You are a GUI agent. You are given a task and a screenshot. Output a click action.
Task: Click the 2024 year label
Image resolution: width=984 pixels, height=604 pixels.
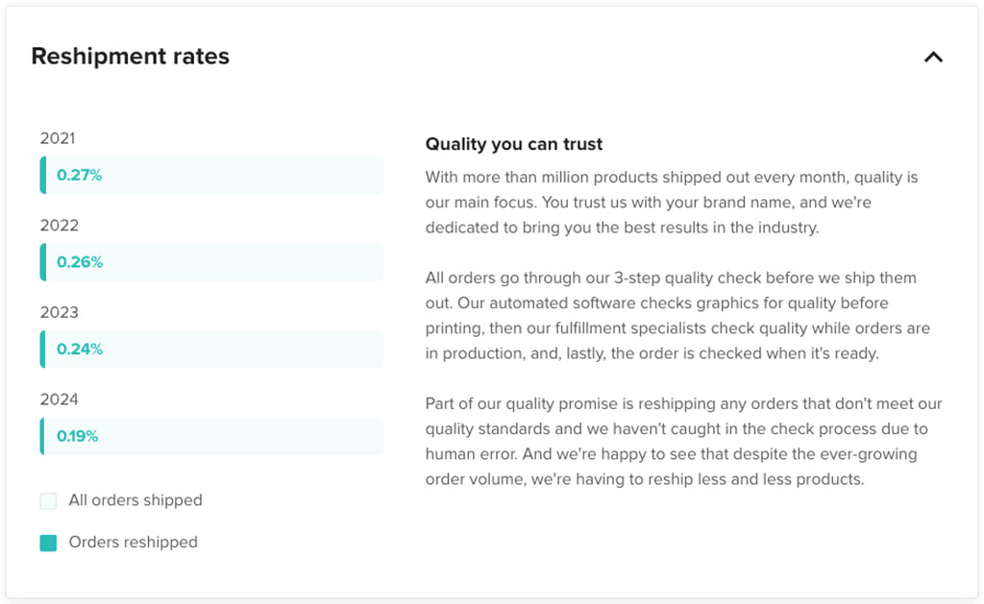[x=59, y=399]
